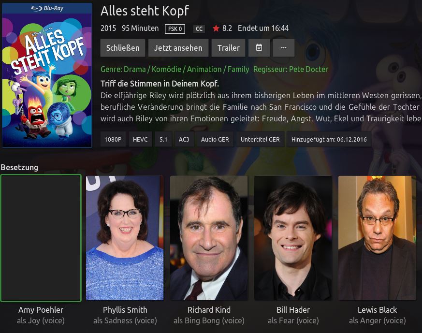
Task: Open the Trailer for the movie
Action: click(228, 48)
